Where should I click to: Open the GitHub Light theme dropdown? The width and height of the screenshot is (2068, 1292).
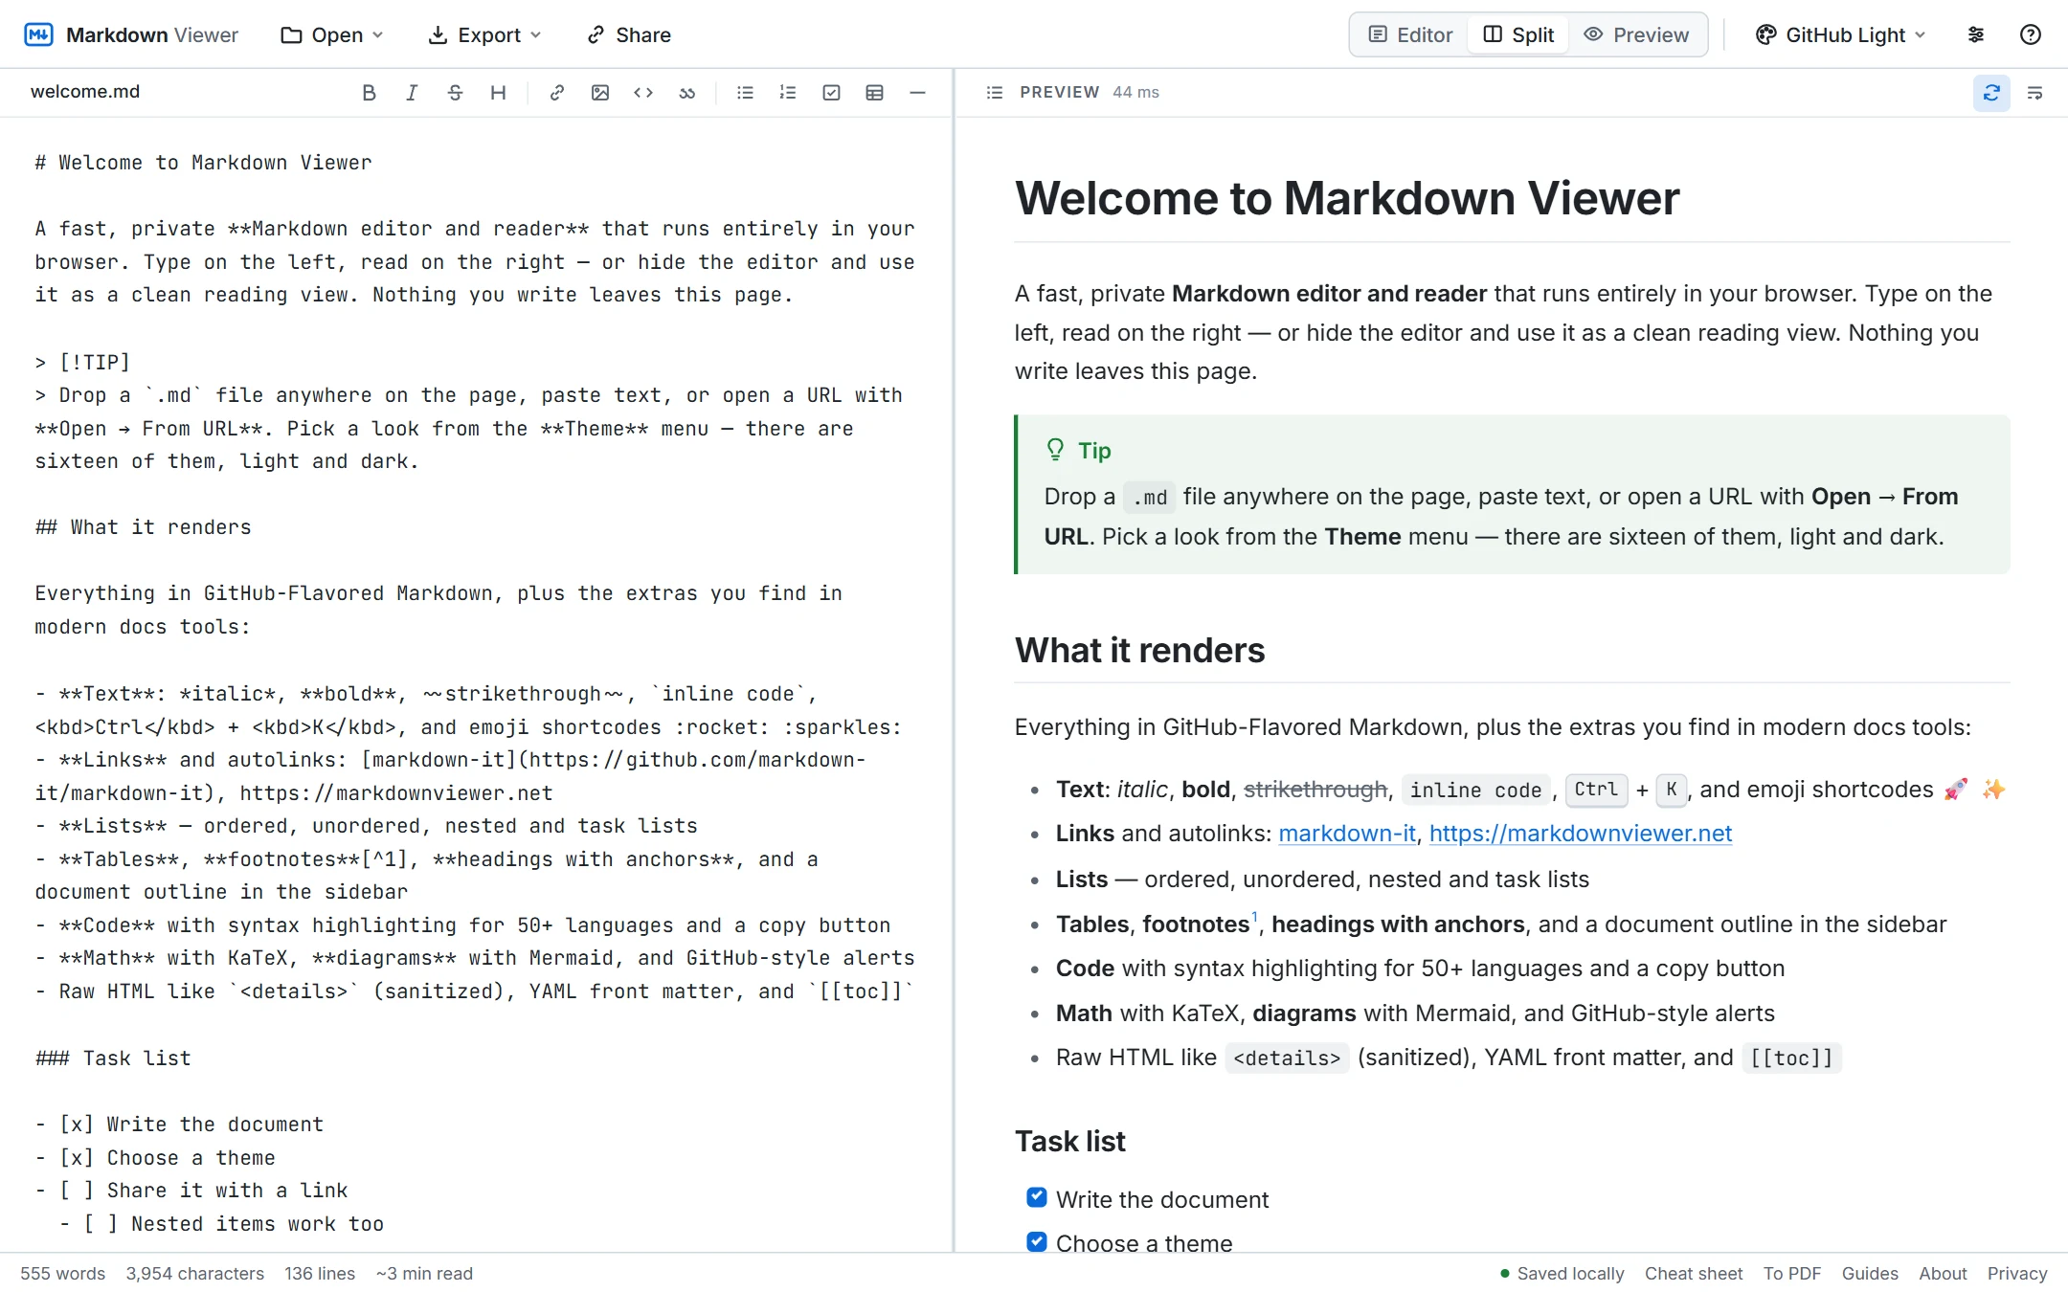(x=1839, y=35)
